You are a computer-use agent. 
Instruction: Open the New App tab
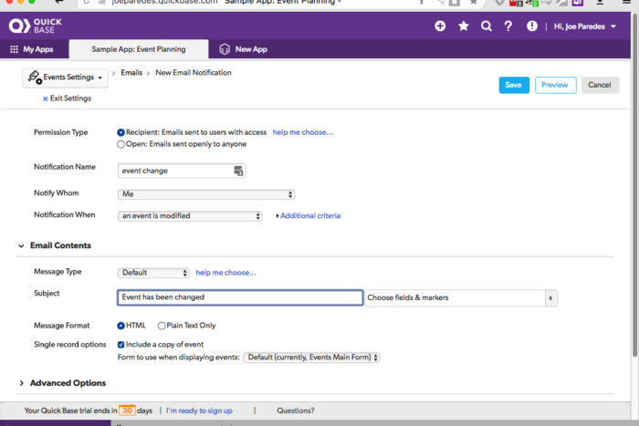[244, 49]
